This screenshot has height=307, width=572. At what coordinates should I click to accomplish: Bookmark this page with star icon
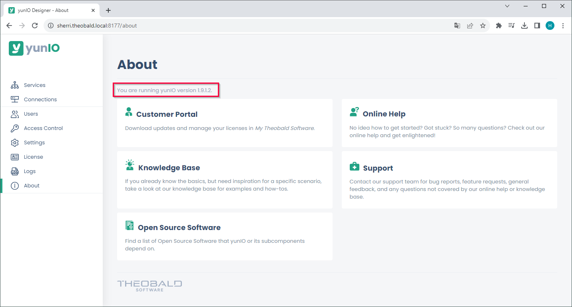tap(483, 26)
